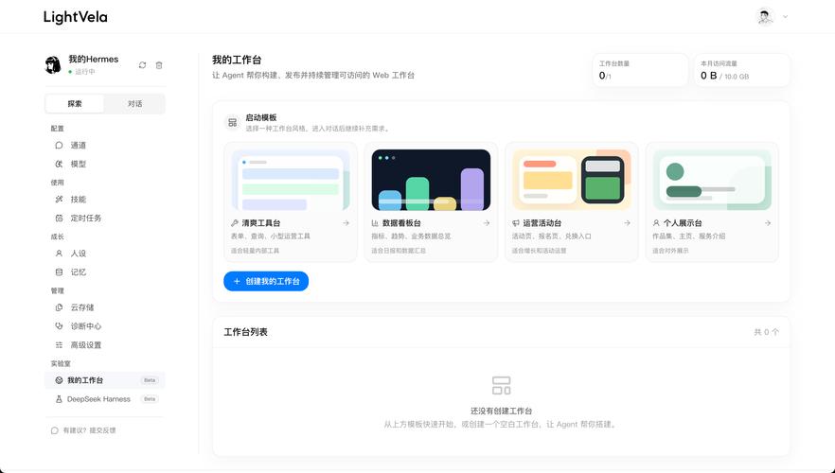Click the trash icon next to 我的Hermes

point(159,65)
